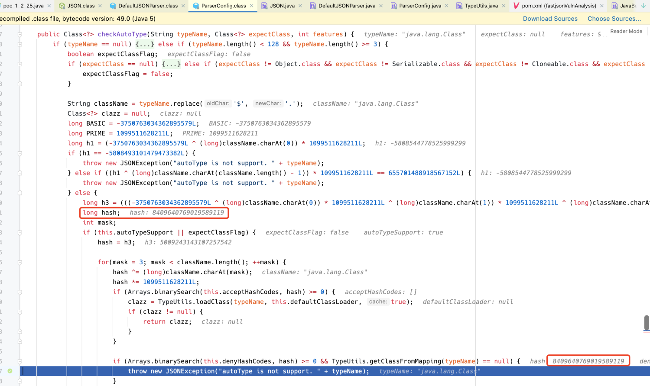This screenshot has height=386, width=650.
Task: Collapse the if (clazz != null) block
Action: (20, 312)
